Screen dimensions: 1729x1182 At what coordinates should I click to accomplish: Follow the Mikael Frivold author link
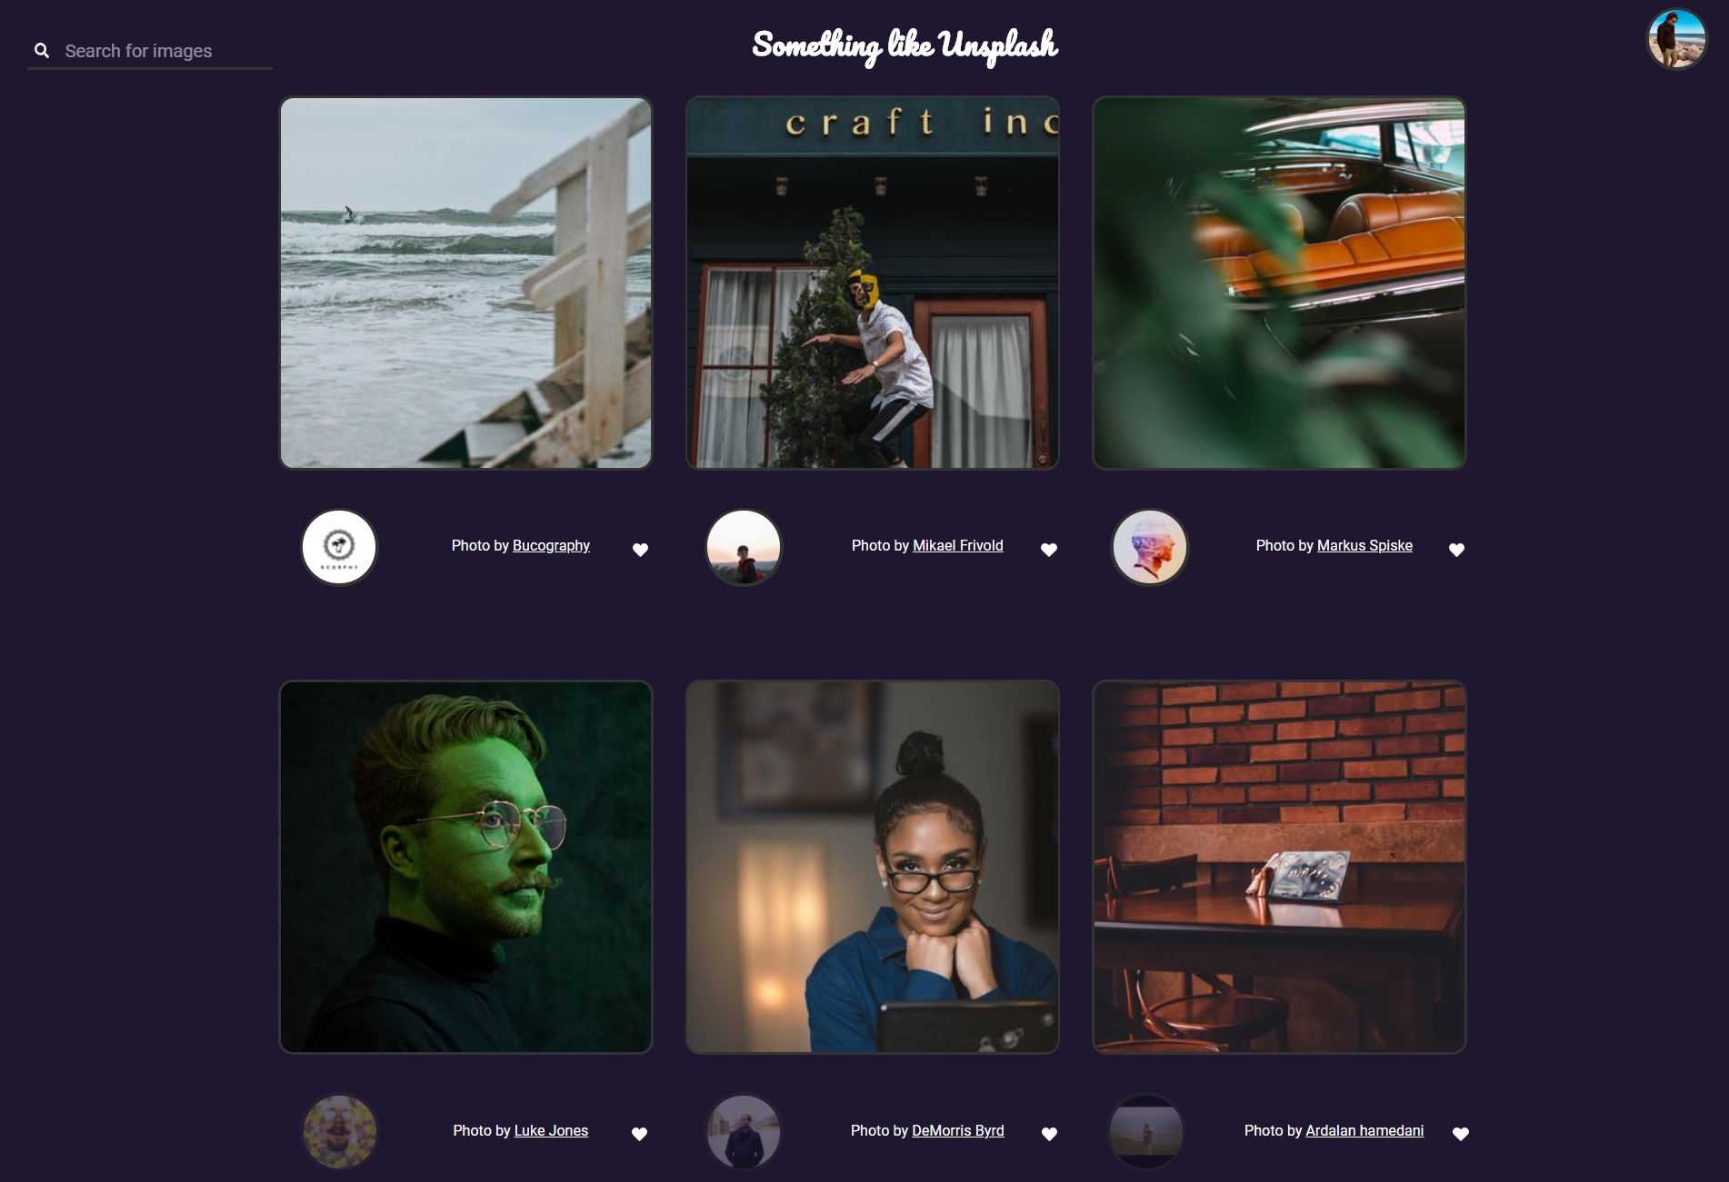pos(958,545)
